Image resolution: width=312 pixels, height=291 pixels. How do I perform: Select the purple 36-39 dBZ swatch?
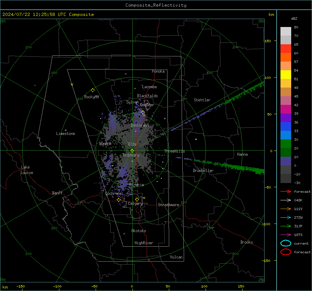(x=286, y=118)
